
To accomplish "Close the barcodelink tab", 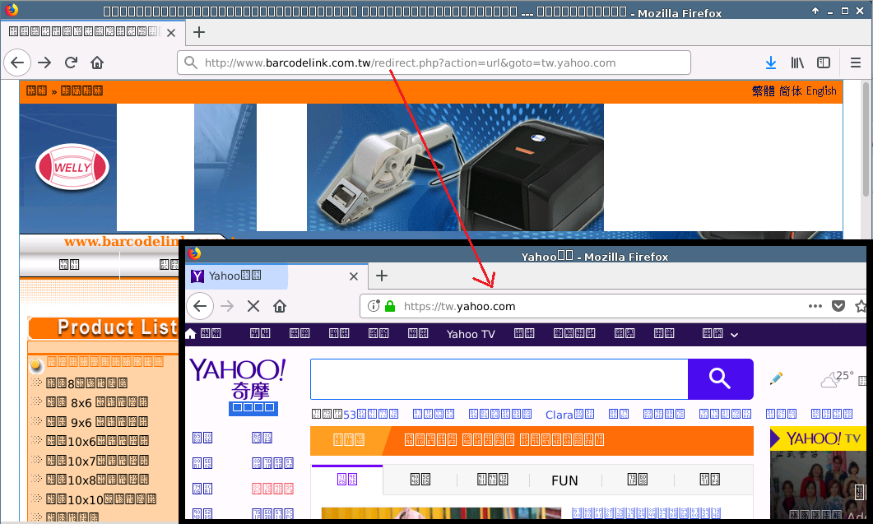I will click(x=171, y=33).
